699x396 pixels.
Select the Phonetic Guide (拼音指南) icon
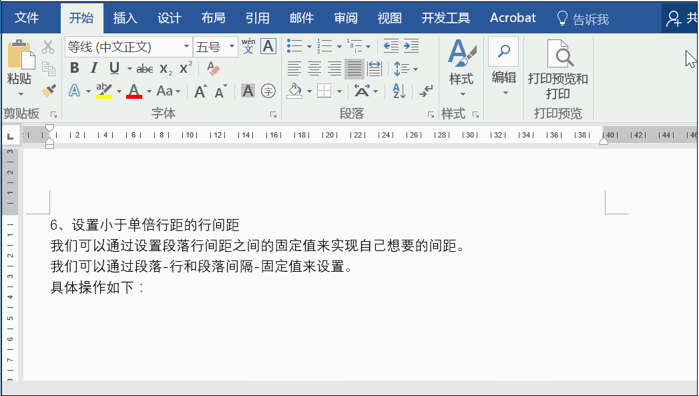coord(248,46)
